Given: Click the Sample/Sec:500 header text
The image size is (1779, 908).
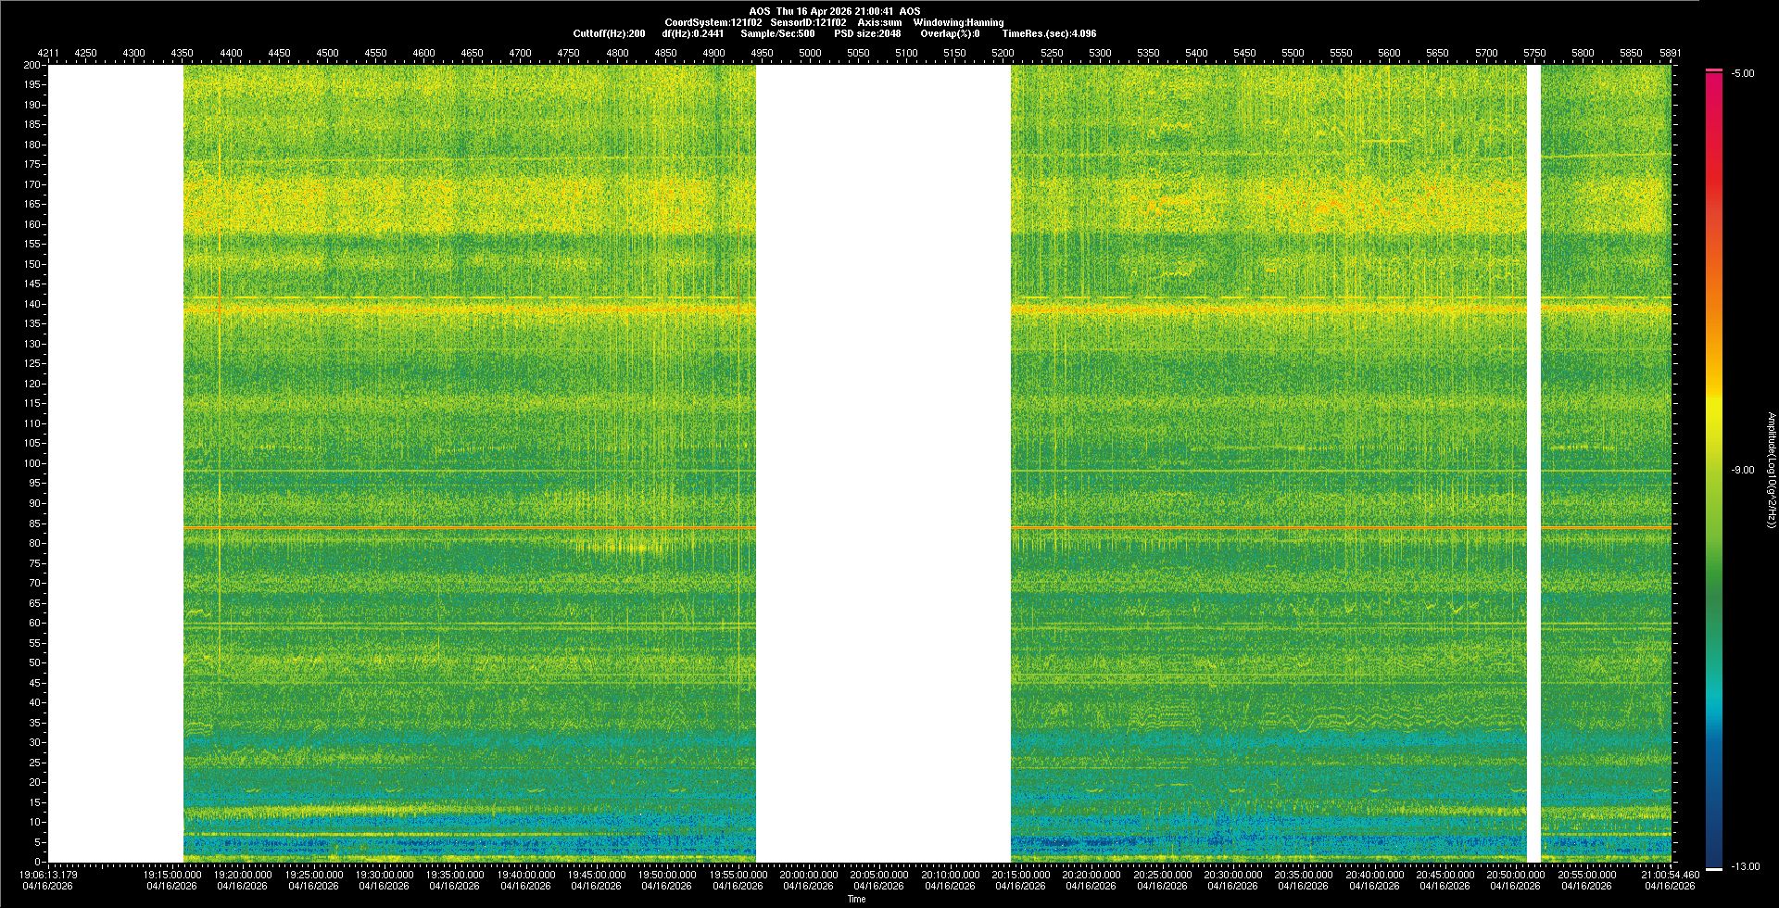Looking at the screenshot, I should point(777,33).
